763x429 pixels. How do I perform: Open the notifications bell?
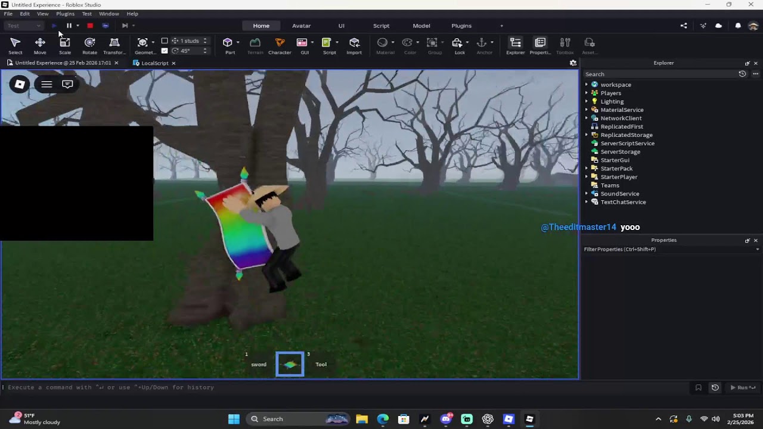[738, 26]
